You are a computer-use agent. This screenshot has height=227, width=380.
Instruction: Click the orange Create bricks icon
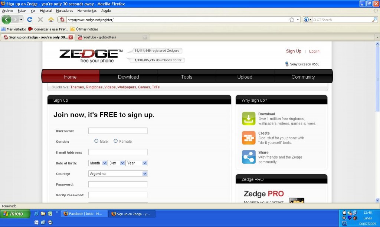tap(249, 138)
